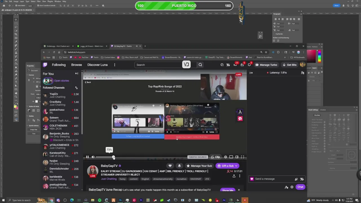
Task: Select the Eyedropper tool in Photoshop
Action: click(16, 41)
